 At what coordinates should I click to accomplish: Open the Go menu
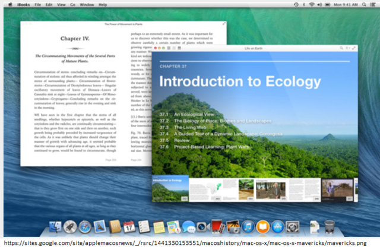tap(72, 5)
